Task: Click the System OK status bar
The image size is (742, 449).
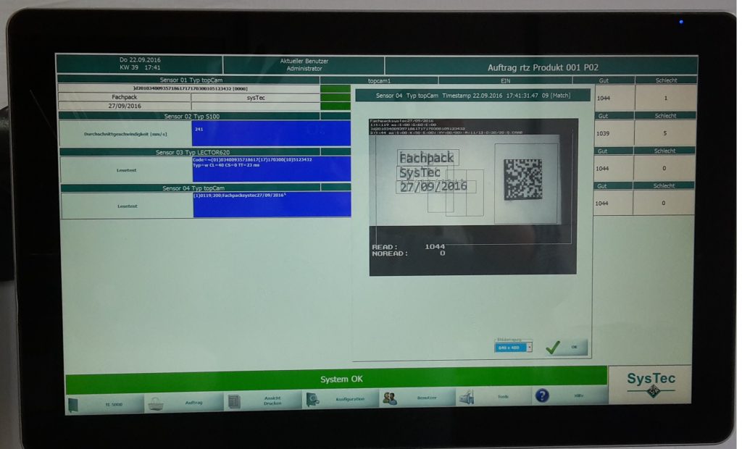Action: 336,379
